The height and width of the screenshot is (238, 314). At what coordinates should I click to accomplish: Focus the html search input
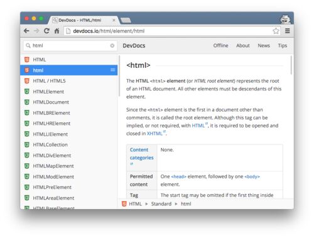coord(70,46)
